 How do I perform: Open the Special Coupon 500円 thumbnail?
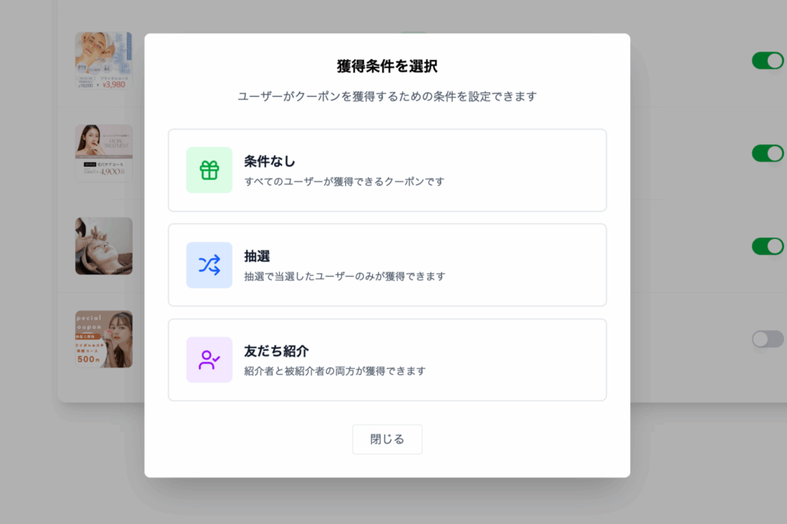104,339
